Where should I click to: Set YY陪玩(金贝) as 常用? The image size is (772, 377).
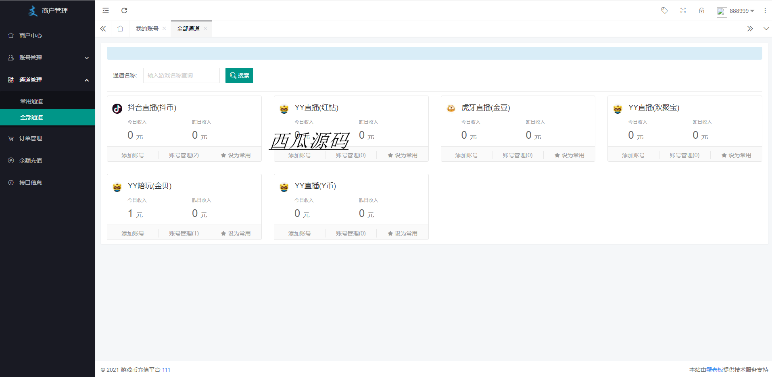point(236,233)
